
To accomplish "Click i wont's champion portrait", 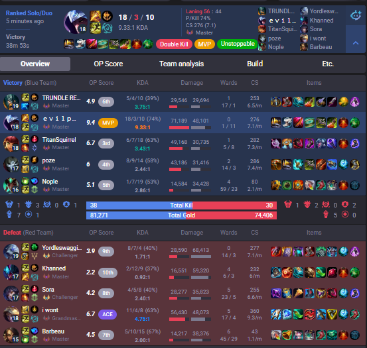I will (11, 314).
